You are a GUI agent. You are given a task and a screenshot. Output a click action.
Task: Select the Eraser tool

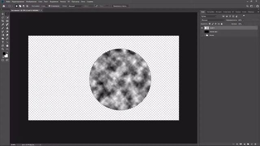pyautogui.click(x=7, y=32)
